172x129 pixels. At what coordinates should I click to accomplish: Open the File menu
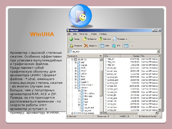click(x=69, y=34)
